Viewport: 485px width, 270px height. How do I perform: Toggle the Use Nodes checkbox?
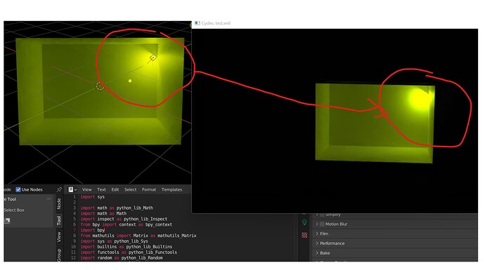coord(18,189)
